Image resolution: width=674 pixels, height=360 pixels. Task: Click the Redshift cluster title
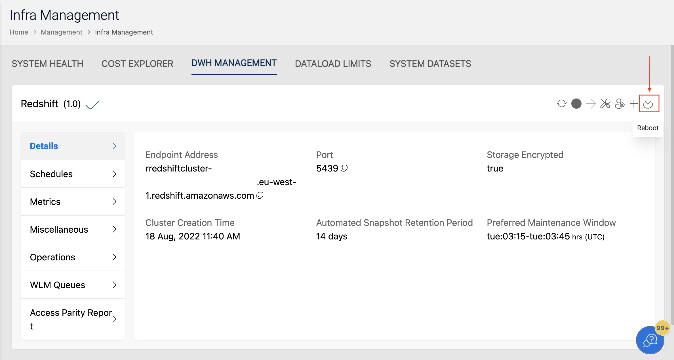pos(39,104)
